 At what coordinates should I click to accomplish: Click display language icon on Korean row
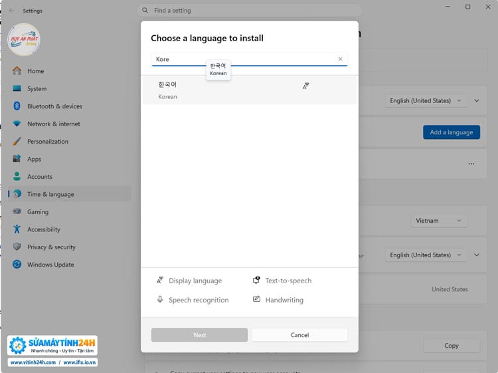click(305, 86)
